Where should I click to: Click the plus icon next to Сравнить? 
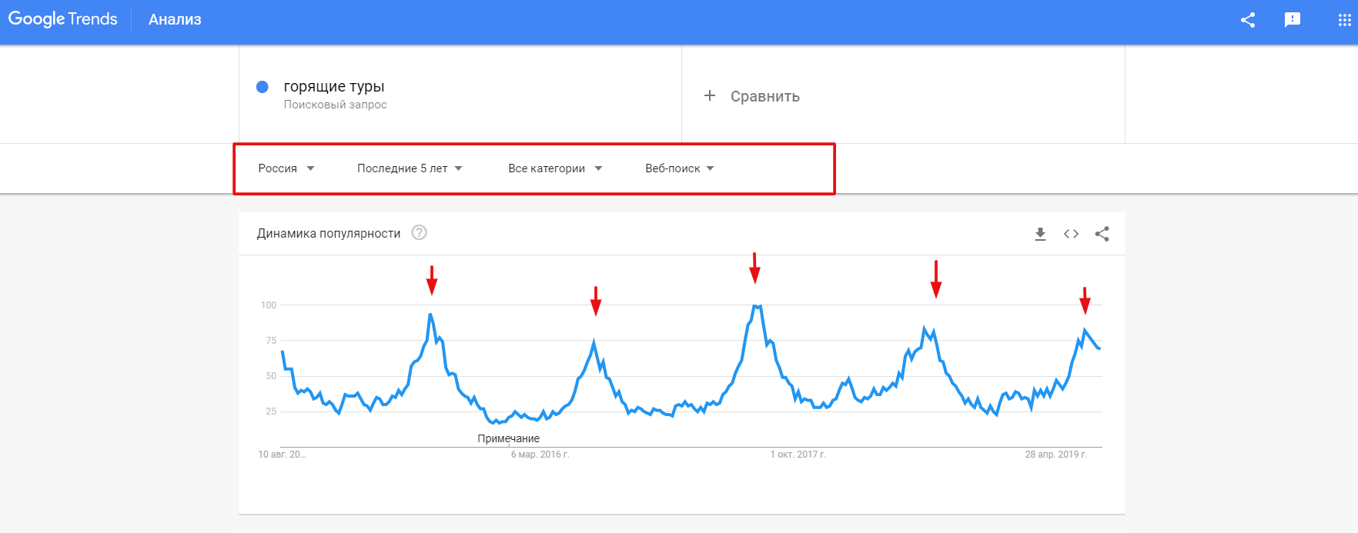click(x=710, y=95)
